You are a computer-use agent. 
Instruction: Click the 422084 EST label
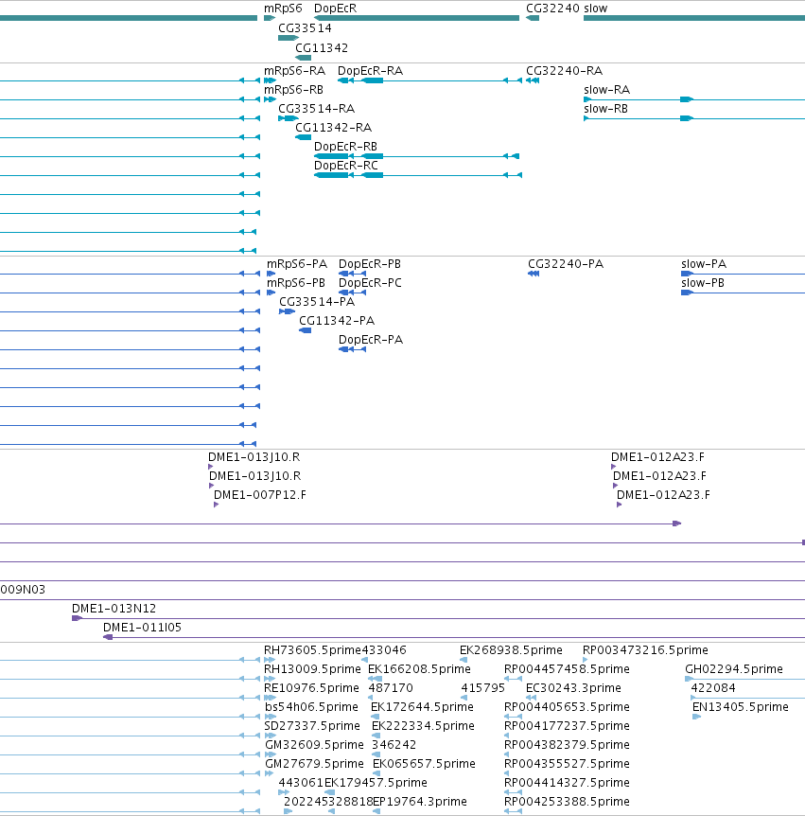713,688
